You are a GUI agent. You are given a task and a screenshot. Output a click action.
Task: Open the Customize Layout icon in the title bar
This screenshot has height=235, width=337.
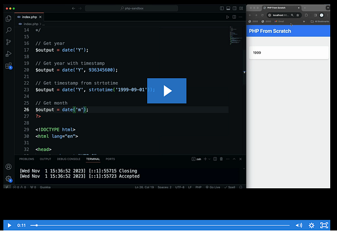pyautogui.click(x=241, y=8)
